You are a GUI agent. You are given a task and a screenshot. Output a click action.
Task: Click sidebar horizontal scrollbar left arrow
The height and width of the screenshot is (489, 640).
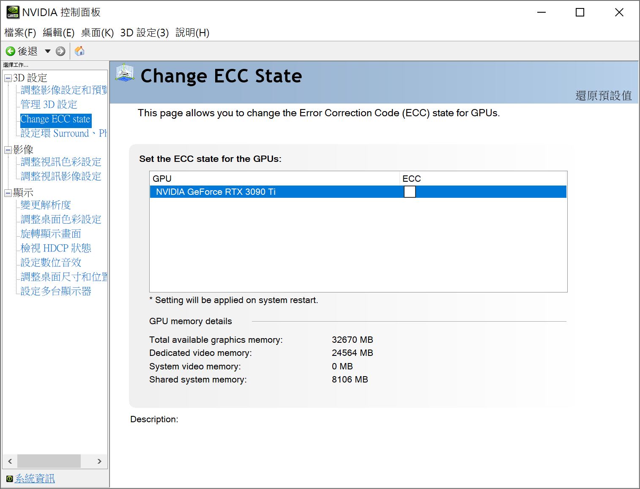point(10,461)
